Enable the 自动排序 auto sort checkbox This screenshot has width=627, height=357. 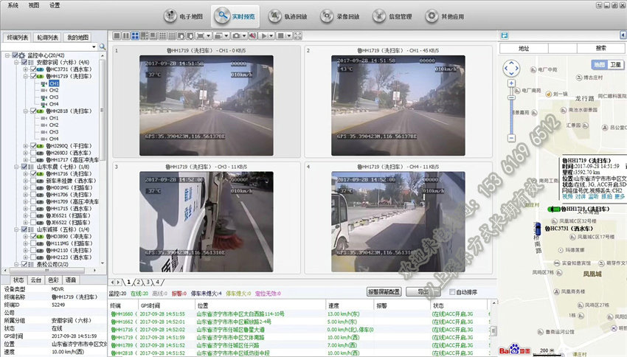[452, 292]
